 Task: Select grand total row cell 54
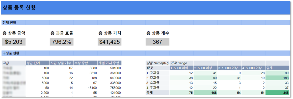coord(229,93)
